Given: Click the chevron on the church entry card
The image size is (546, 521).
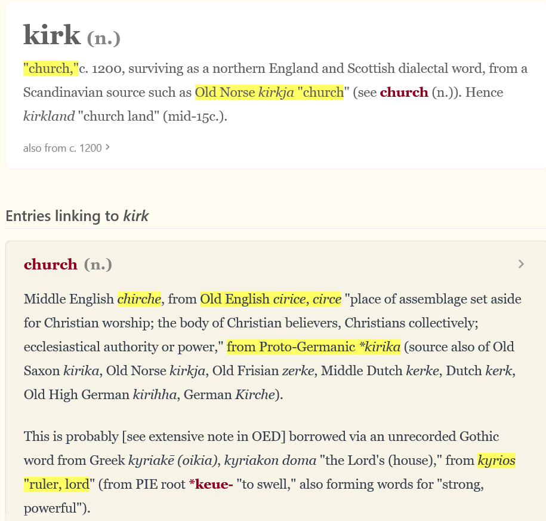Looking at the screenshot, I should 521,264.
